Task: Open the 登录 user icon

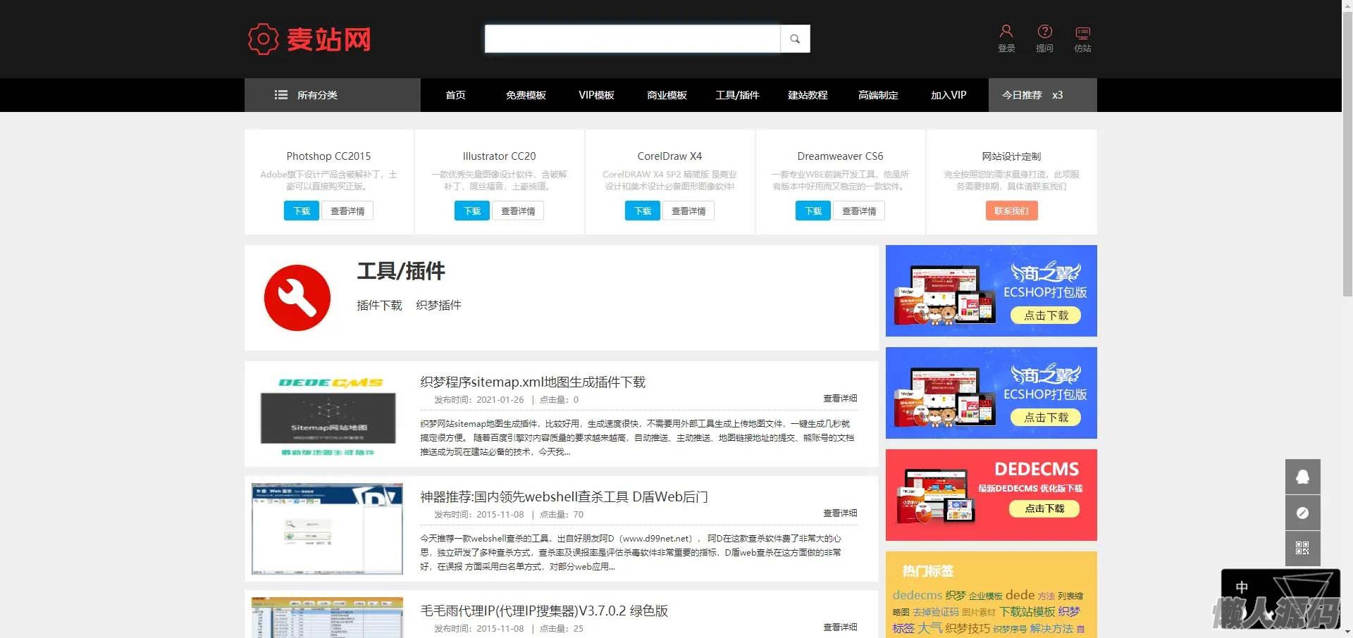Action: [x=1006, y=32]
